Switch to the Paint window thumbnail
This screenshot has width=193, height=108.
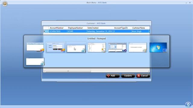(x=138, y=47)
